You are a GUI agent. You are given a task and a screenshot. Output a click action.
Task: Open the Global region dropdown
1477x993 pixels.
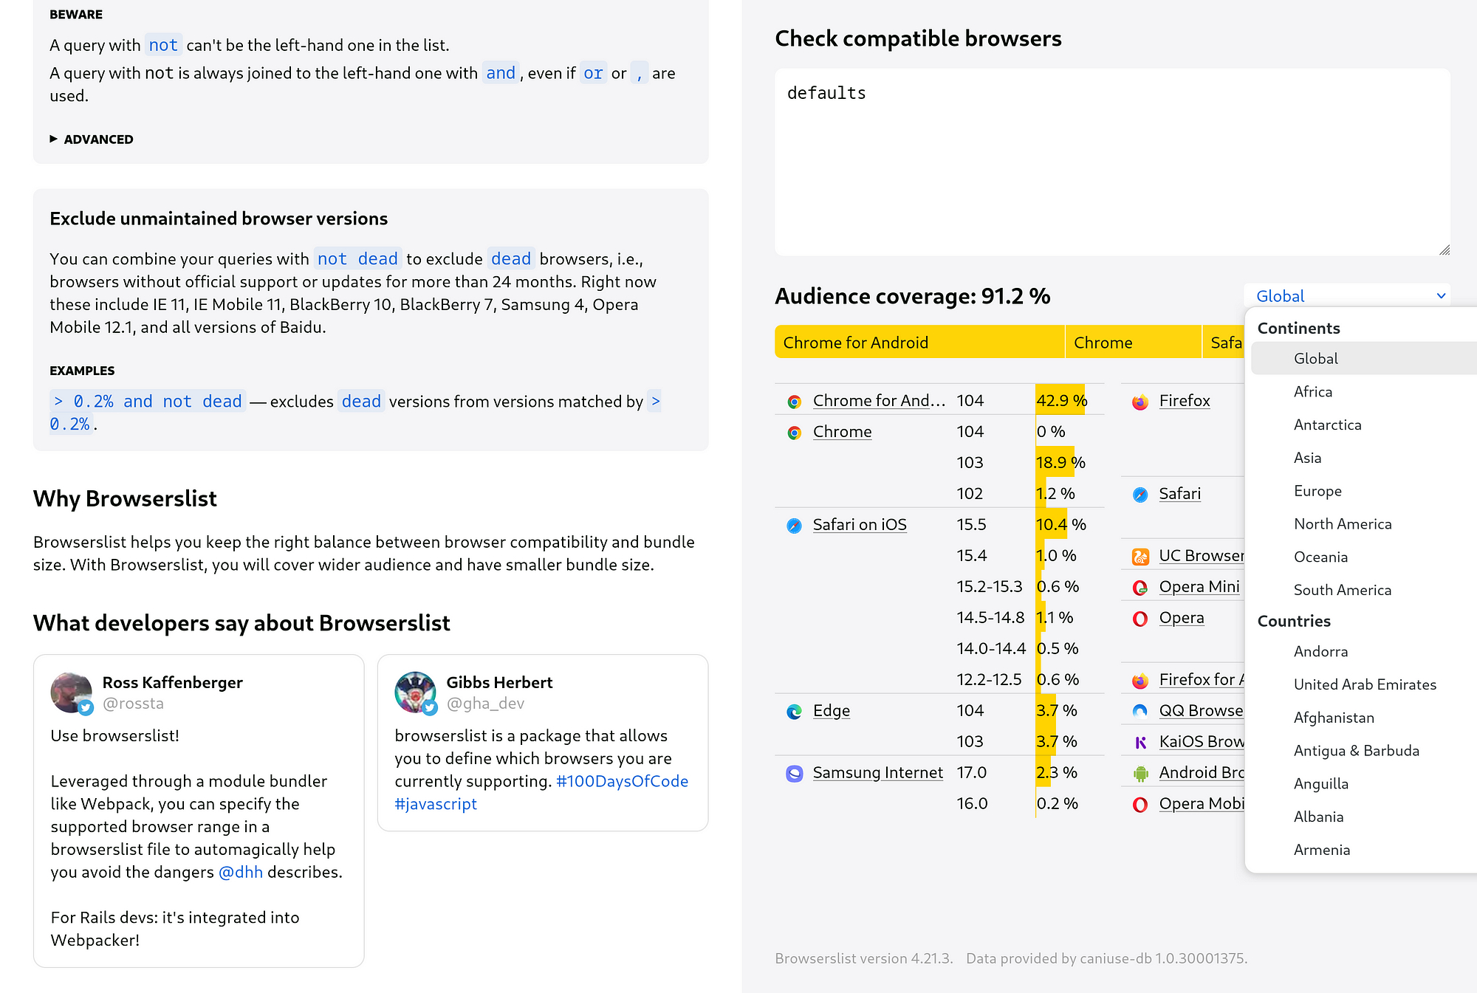[1347, 296]
